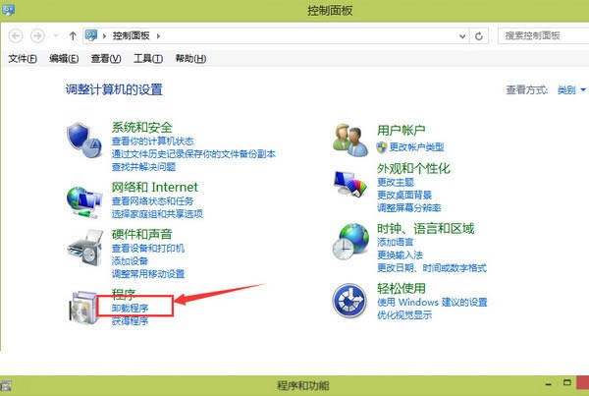Minimize the 程序和功能 window at bottom
Screen dimensions: 589x396
click(549, 384)
